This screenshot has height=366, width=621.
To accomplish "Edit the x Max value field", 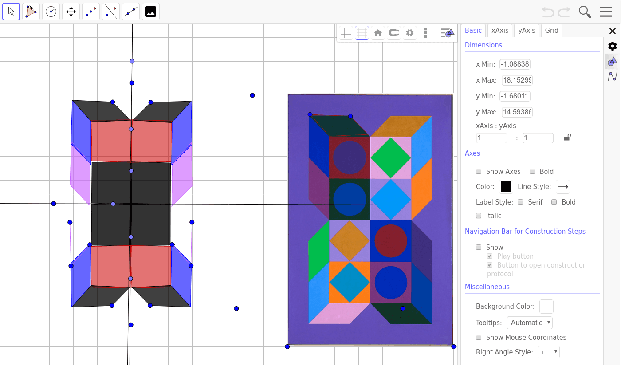I will coord(517,80).
